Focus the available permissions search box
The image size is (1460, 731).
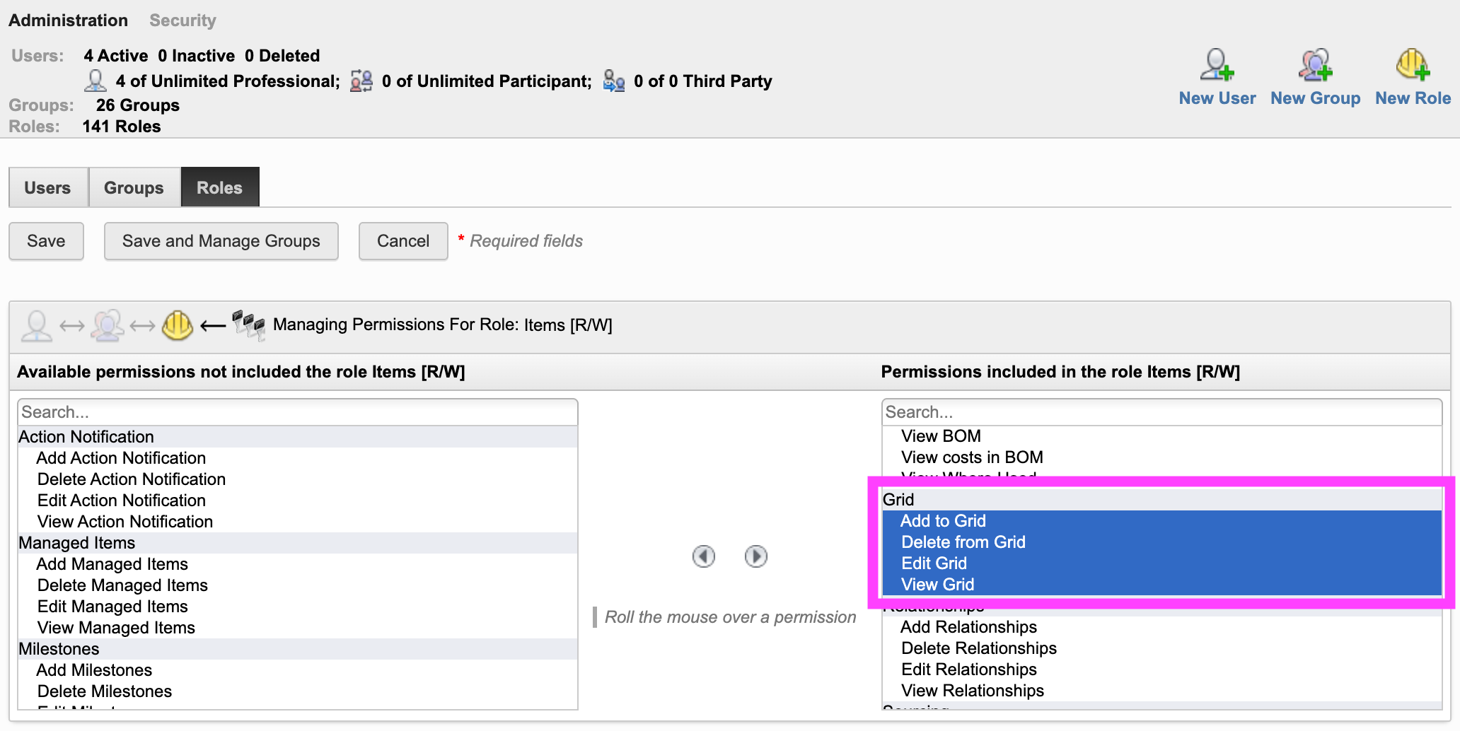297,412
